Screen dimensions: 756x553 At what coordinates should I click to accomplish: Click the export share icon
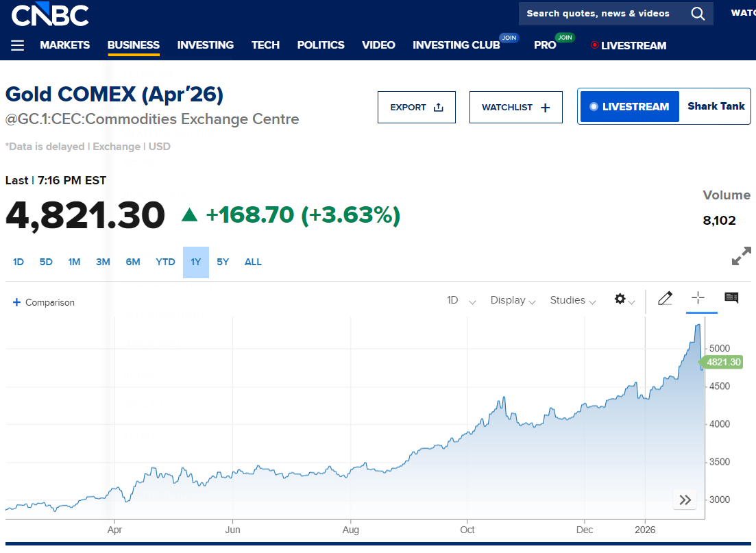(x=438, y=107)
